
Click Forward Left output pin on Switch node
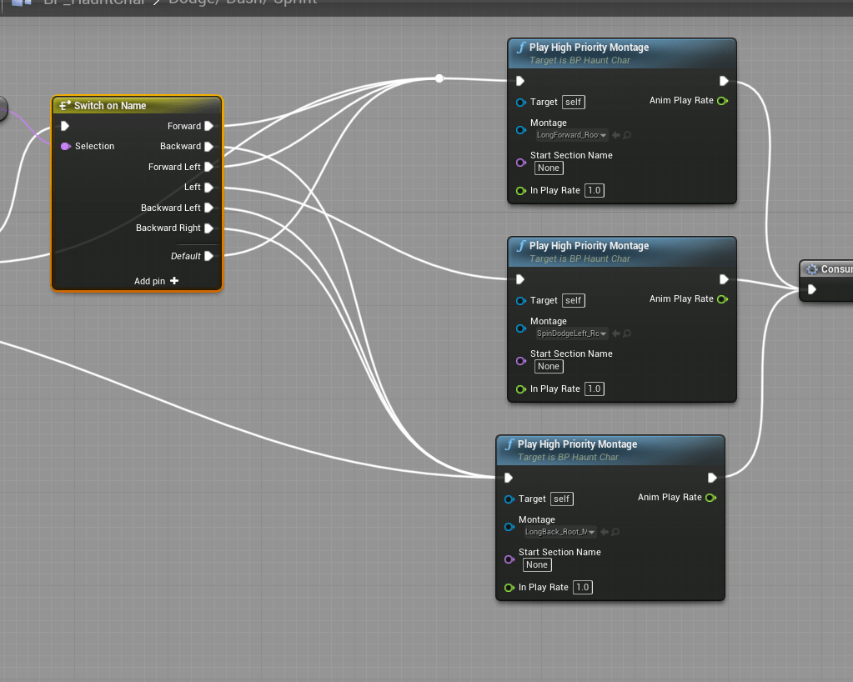[208, 167]
